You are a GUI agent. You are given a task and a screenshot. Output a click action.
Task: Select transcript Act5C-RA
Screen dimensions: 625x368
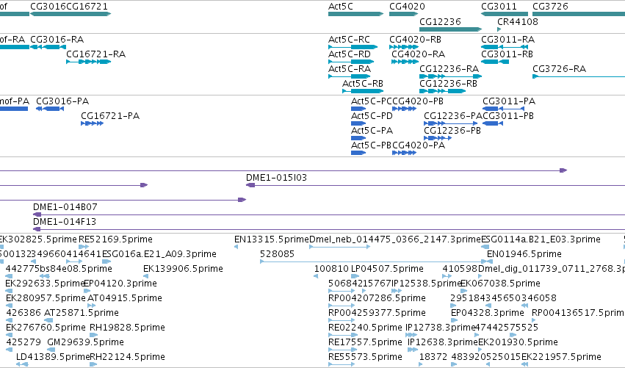[350, 76]
